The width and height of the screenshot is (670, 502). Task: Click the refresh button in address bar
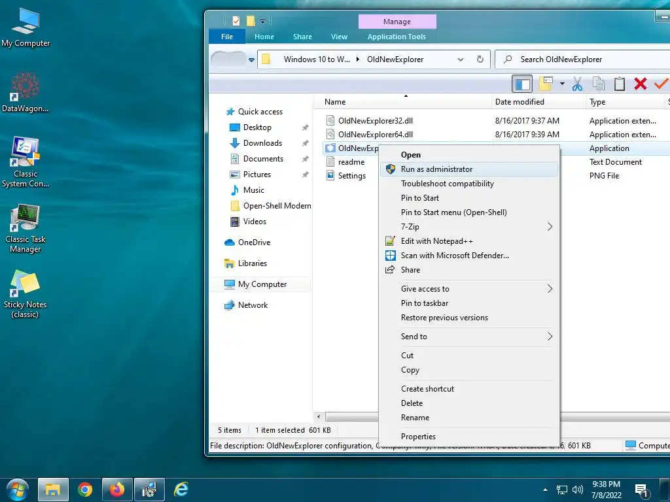click(x=480, y=59)
